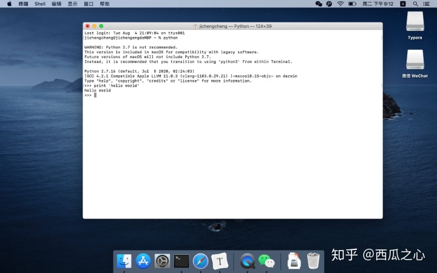Zoom the Terminal window with the green button

[x=101, y=26]
